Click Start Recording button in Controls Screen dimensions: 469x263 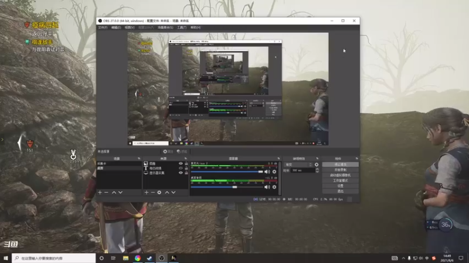(x=341, y=170)
